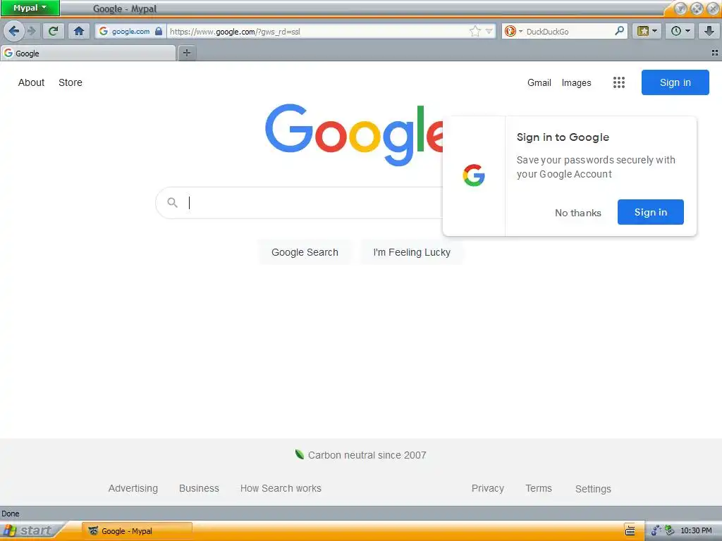Open the About link

[31, 82]
